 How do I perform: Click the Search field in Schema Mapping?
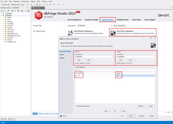(115, 70)
